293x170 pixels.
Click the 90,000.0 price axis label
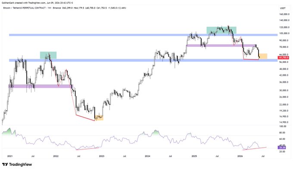[x=284, y=40]
